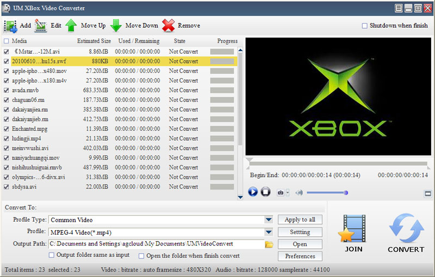Select apple-ipho…x180.m4v row
The width and height of the screenshot is (435, 277).
click(x=124, y=80)
